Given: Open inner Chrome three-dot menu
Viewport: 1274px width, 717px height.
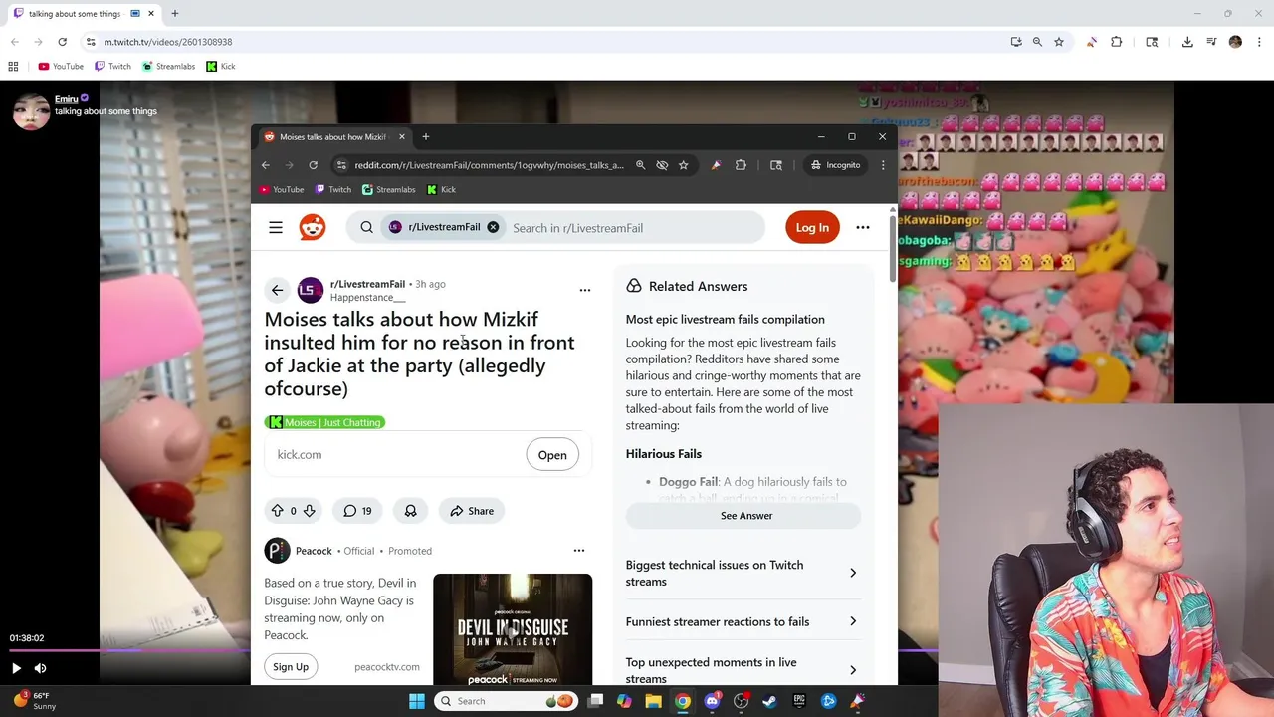Looking at the screenshot, I should (882, 165).
